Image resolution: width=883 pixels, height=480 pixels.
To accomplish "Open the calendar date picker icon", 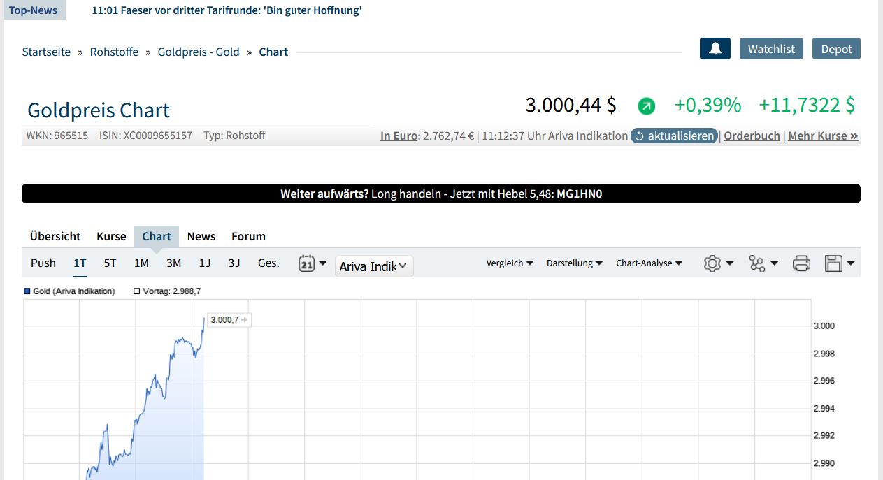I will (x=306, y=263).
